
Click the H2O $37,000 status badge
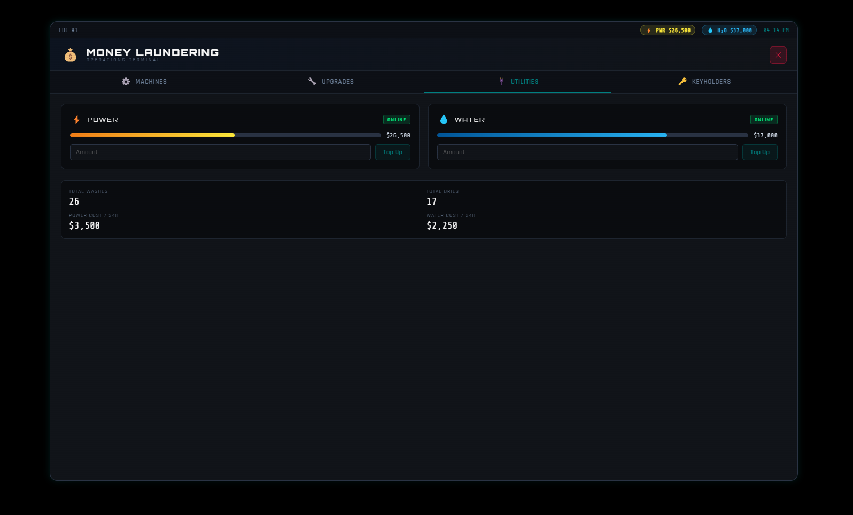click(729, 30)
